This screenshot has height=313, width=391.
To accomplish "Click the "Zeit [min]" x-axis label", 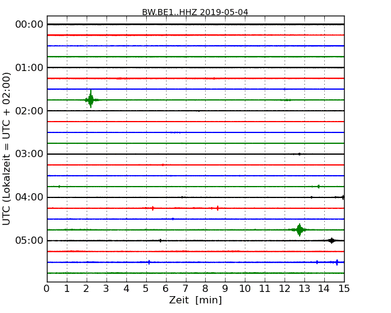I will point(195,300).
